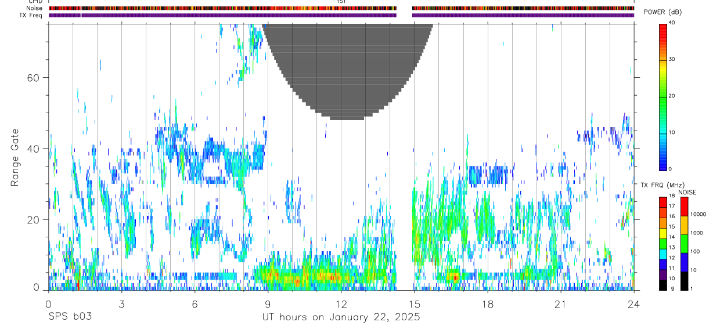713x329 pixels.
Task: Click the "17" label on the TX FRQ scale
Action: [x=671, y=206]
